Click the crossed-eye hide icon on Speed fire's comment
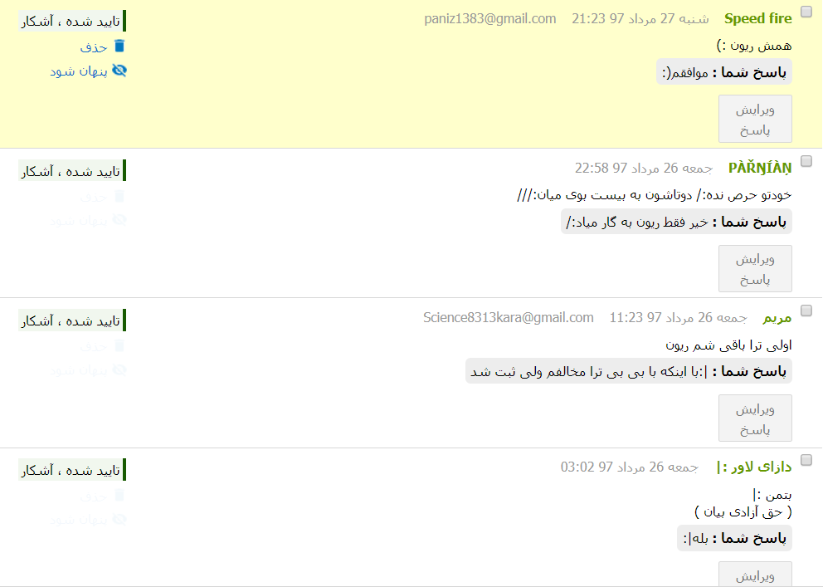Screen dimensions: 823x587 [x=119, y=71]
